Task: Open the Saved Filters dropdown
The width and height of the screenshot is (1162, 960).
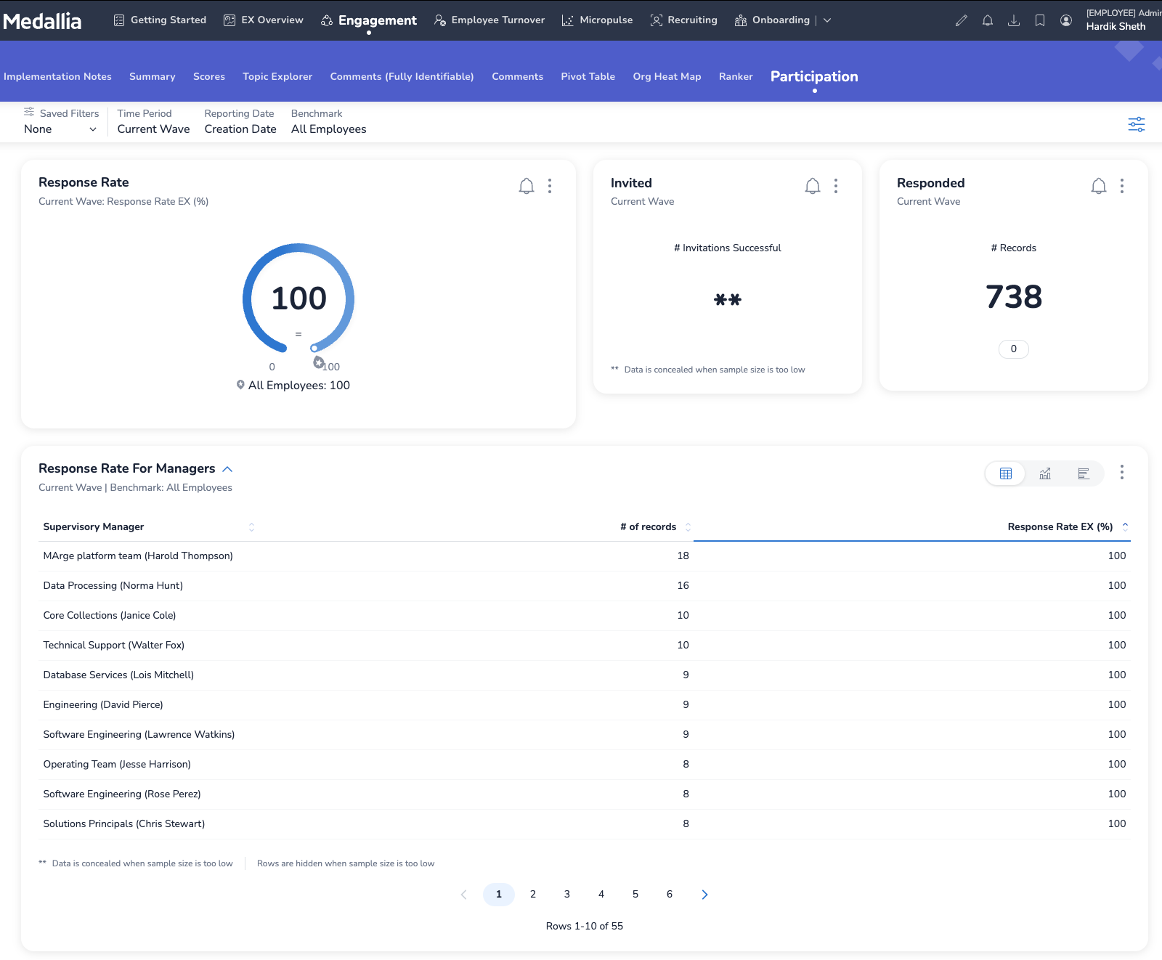Action: point(60,129)
